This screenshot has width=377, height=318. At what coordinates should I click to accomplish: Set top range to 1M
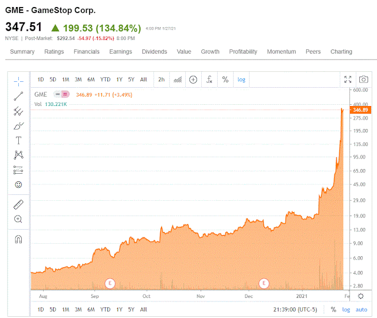[x=65, y=79]
